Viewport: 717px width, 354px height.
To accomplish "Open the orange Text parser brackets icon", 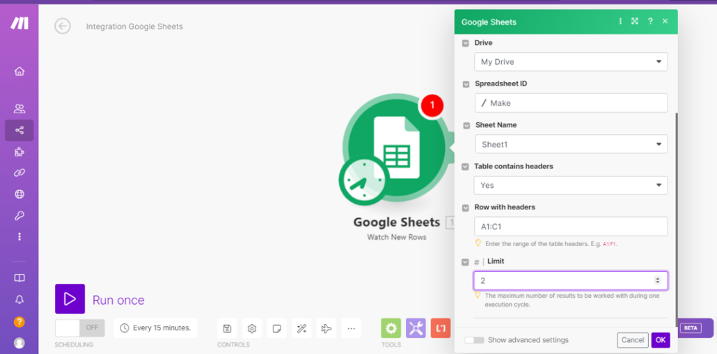I will click(x=441, y=328).
